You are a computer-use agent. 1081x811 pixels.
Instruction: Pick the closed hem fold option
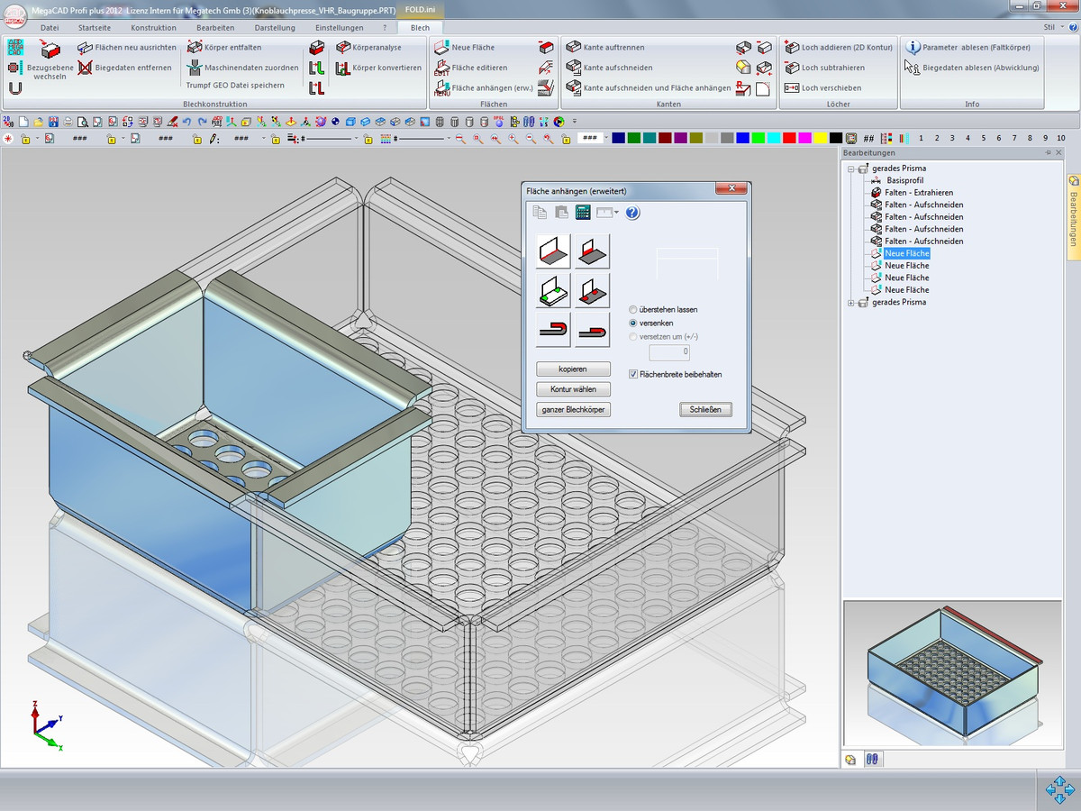pyautogui.click(x=593, y=330)
